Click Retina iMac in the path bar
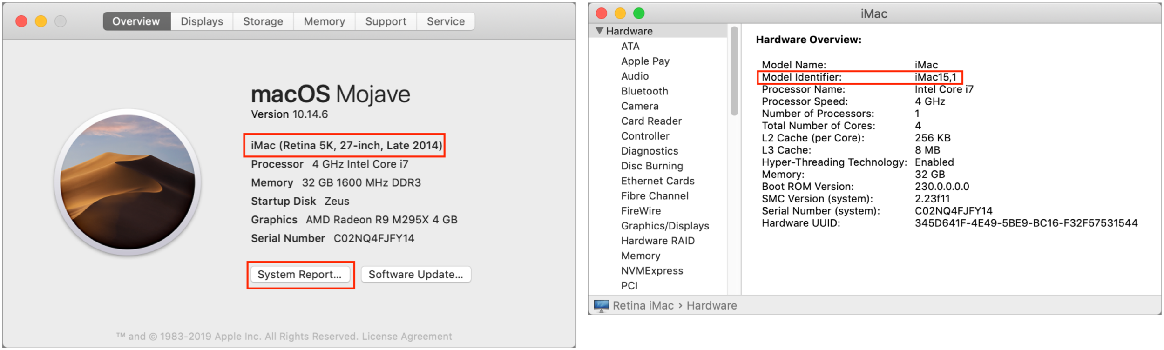Image resolution: width=1164 pixels, height=350 pixels. 643,306
